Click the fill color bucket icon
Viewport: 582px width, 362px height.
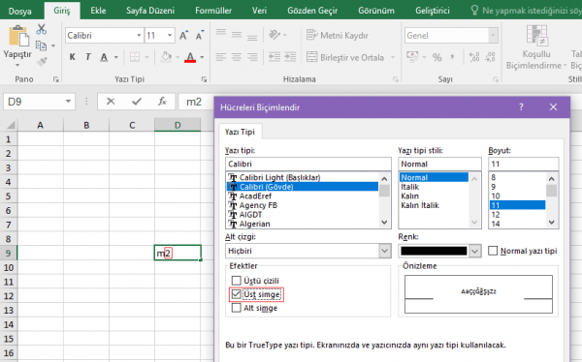point(166,57)
